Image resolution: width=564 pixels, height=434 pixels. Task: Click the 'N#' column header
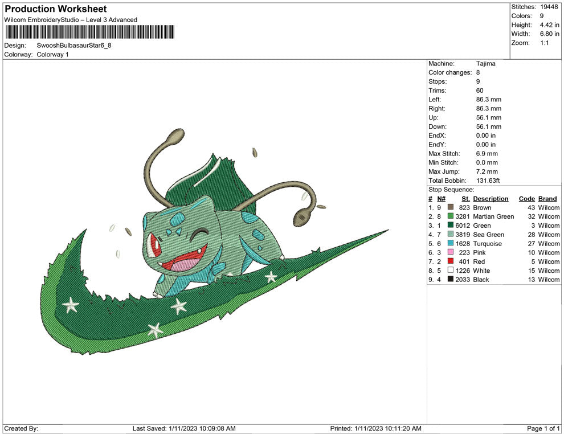point(441,198)
